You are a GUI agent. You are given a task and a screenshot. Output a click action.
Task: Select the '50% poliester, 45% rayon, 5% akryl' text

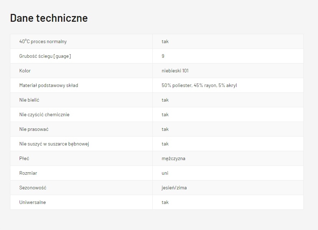coord(199,85)
